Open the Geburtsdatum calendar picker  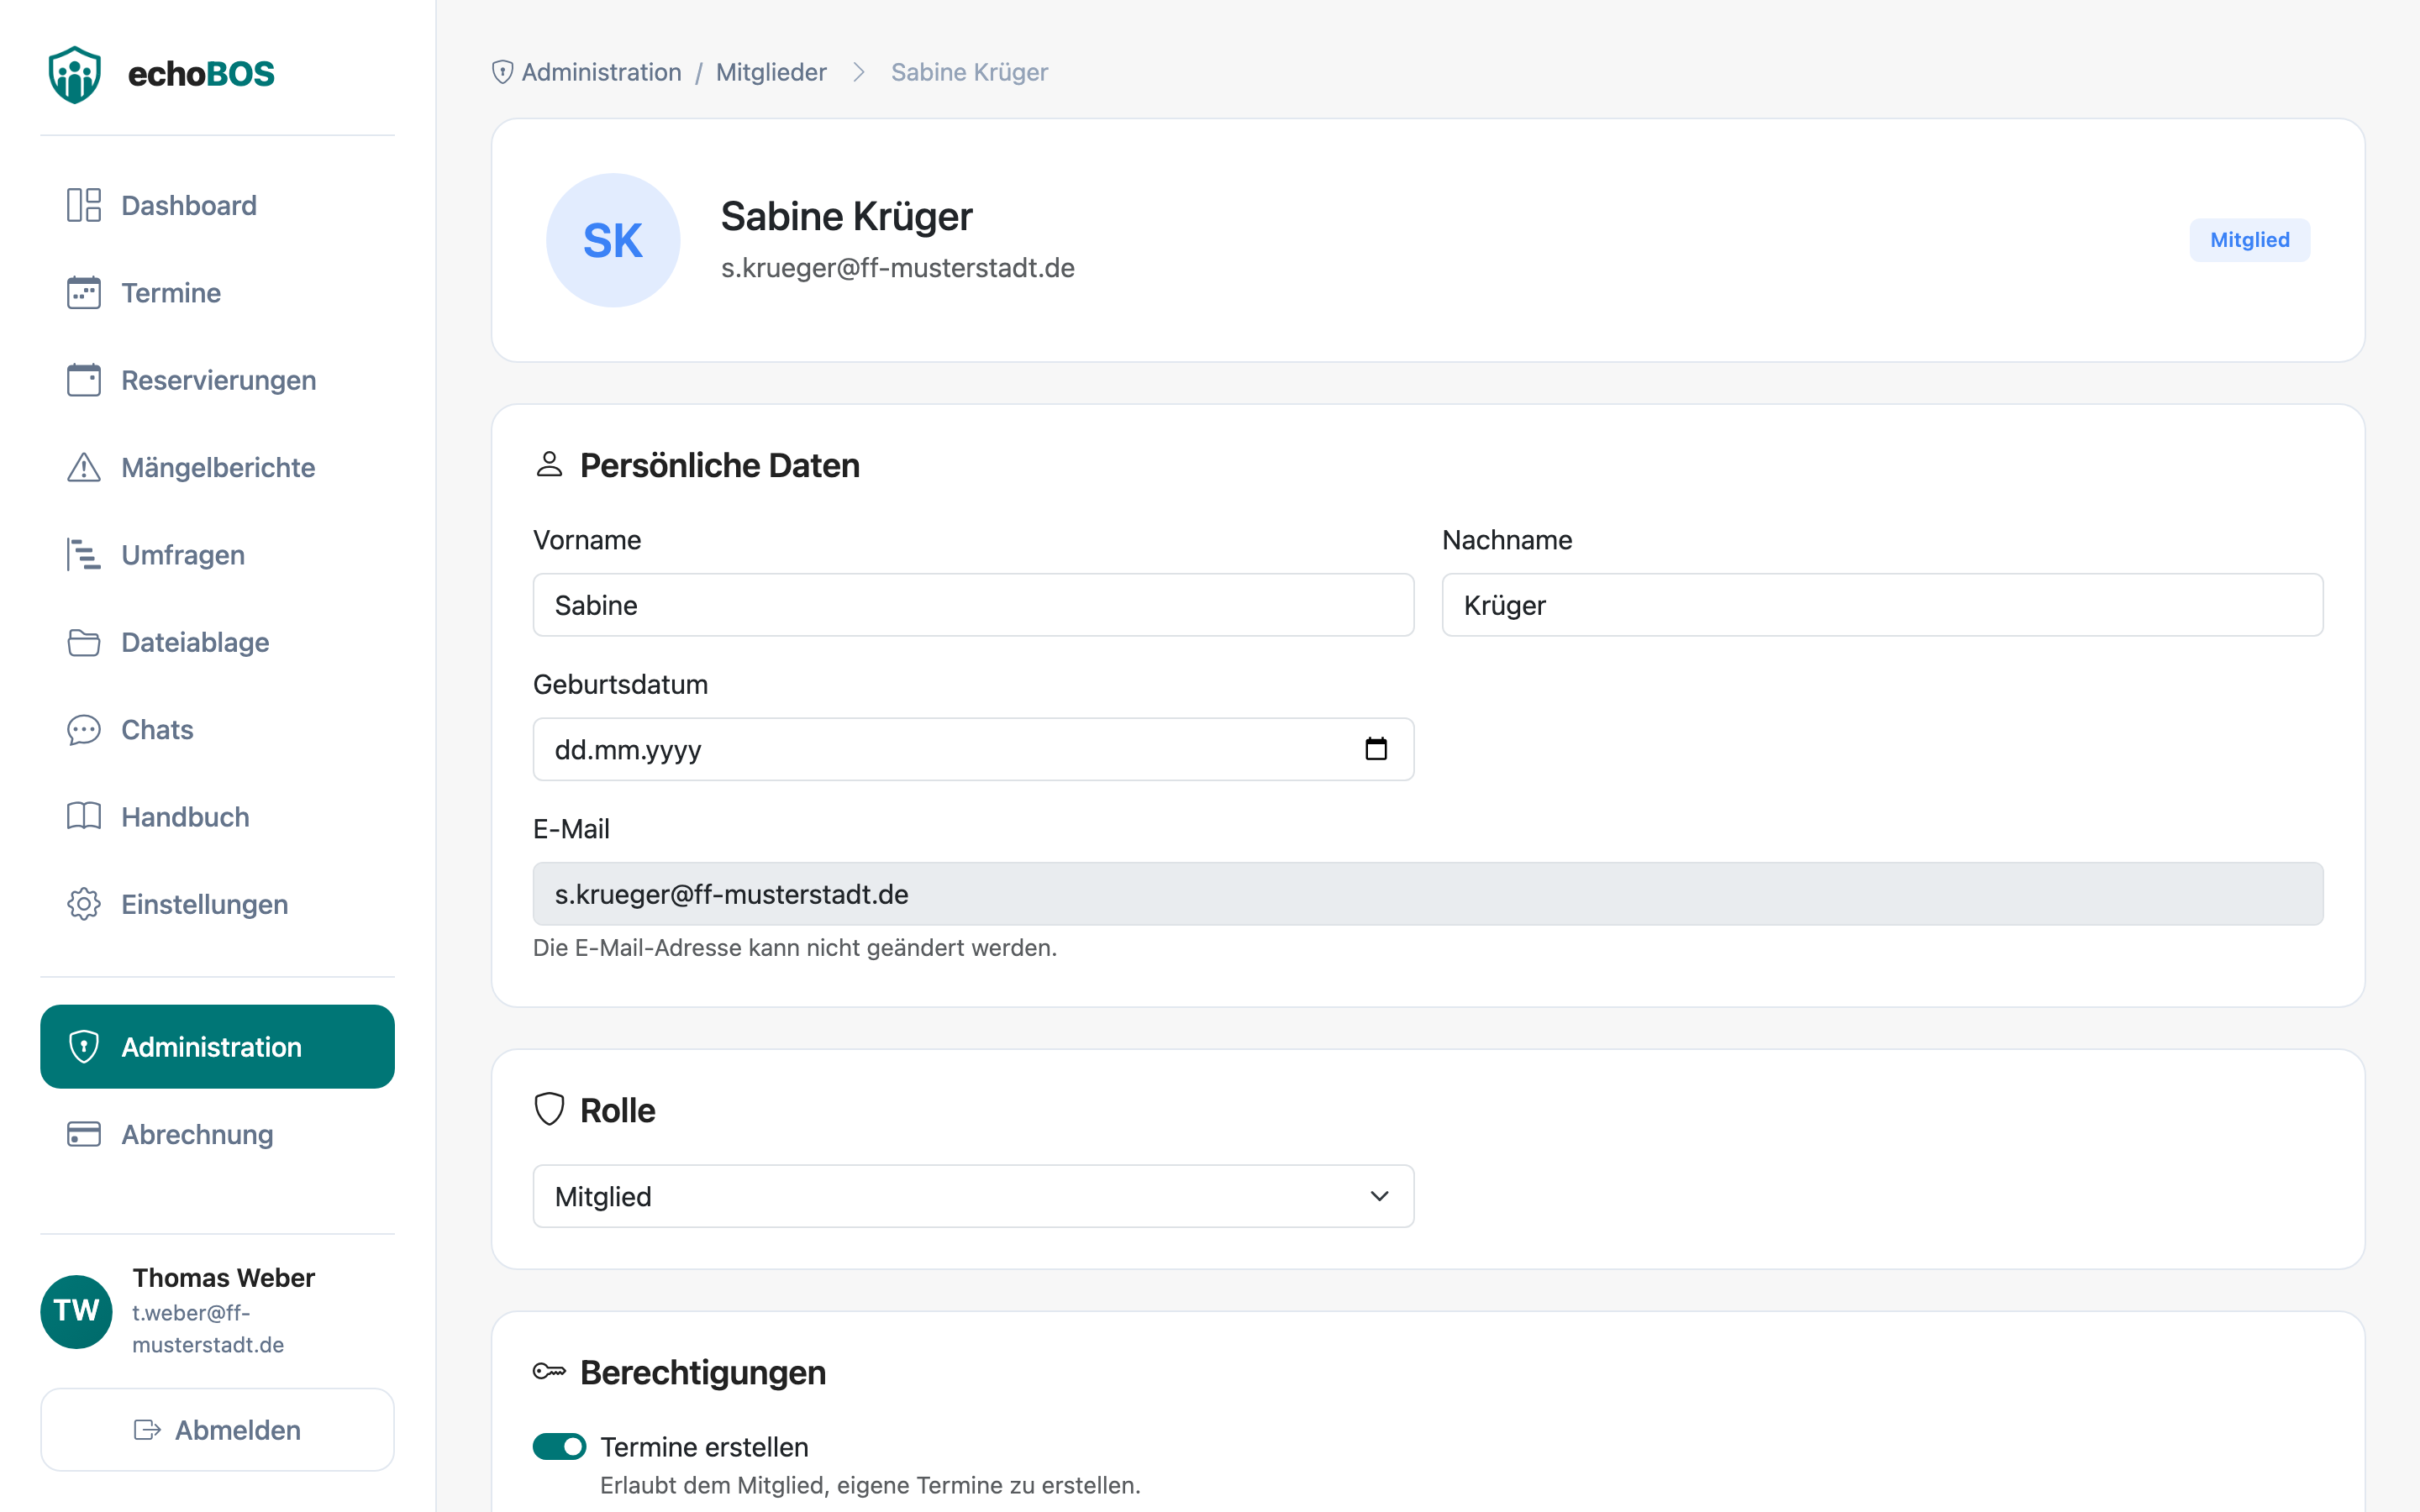point(1376,749)
